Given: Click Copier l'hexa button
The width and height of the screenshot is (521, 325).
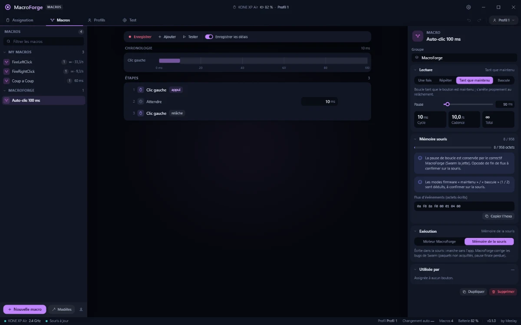Looking at the screenshot, I should [498, 216].
